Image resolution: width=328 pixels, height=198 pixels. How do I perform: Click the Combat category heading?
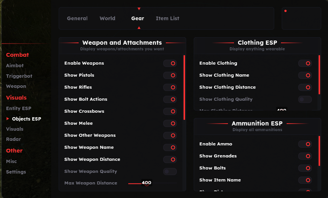click(17, 55)
